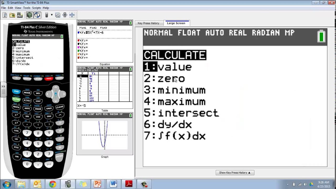Click the blue 2ND calculator key
This screenshot has height=189, width=336.
coord(16,91)
